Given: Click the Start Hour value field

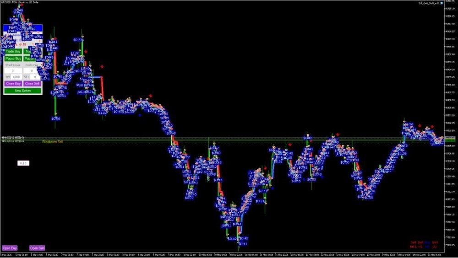Looking at the screenshot, I should (13, 71).
